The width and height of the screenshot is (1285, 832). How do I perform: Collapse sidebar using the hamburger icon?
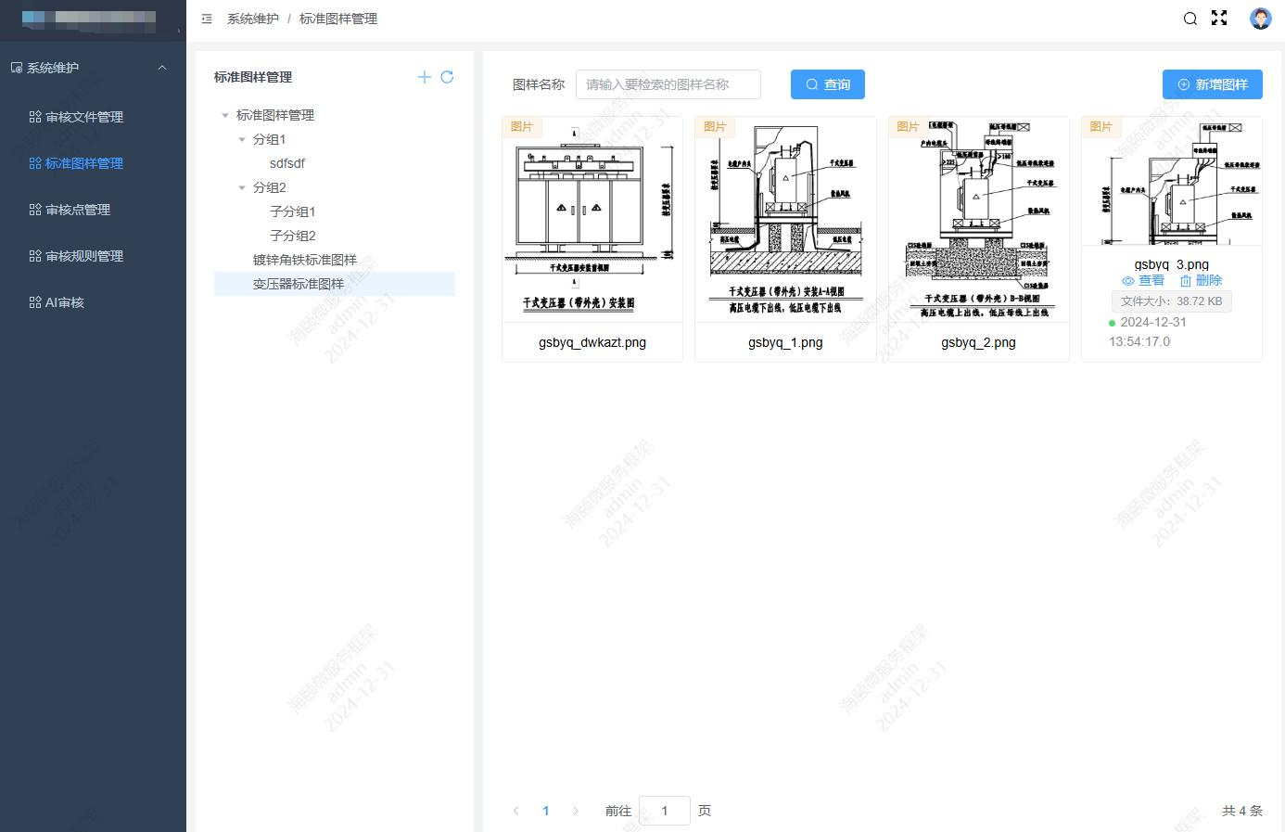pyautogui.click(x=207, y=19)
